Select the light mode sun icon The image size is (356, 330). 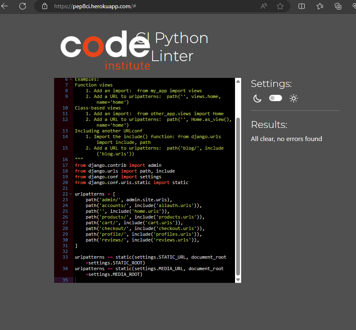click(293, 98)
